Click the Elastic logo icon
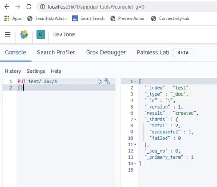The height and width of the screenshot is (187, 217). 24,34
